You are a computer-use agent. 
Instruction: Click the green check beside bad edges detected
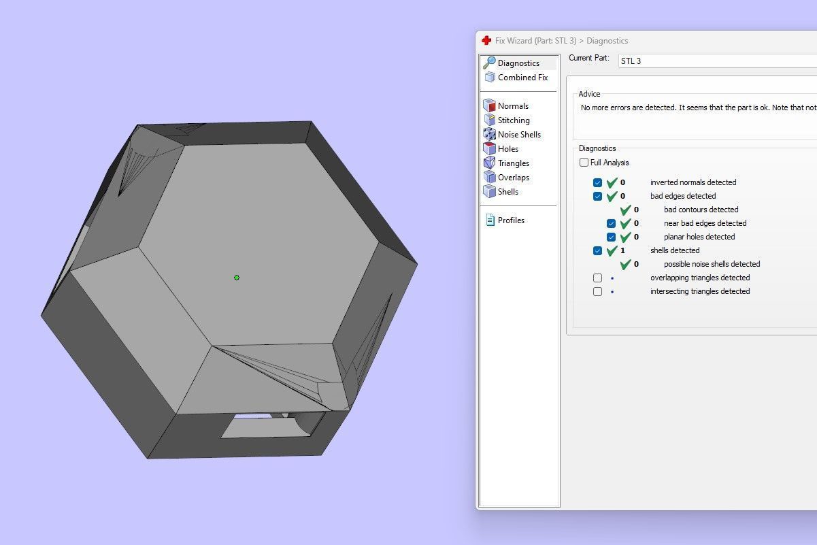612,196
